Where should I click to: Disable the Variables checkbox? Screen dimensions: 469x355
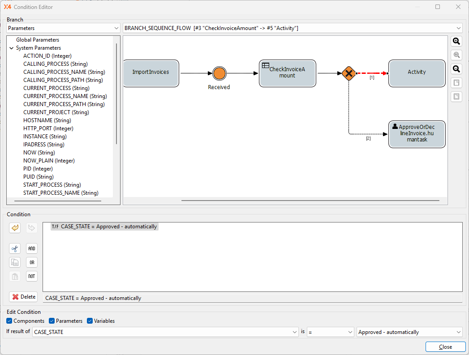click(x=90, y=321)
